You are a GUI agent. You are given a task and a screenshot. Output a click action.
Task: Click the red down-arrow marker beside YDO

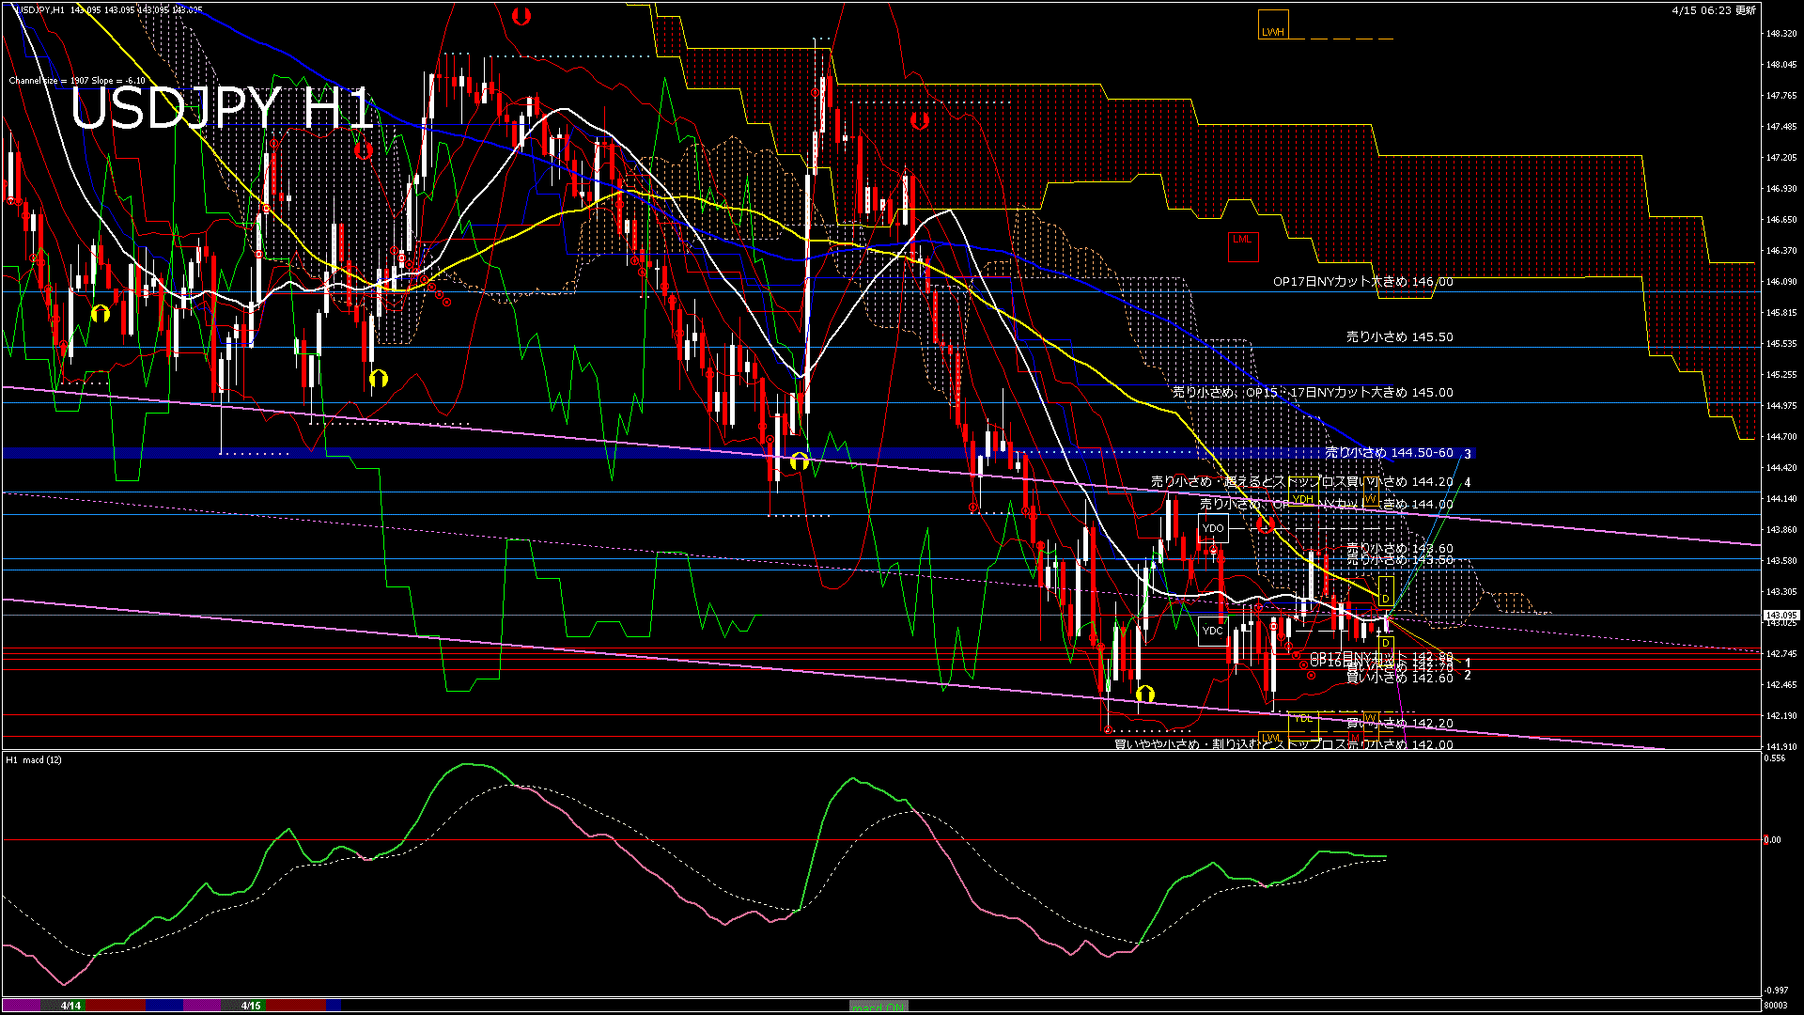pyautogui.click(x=1267, y=524)
